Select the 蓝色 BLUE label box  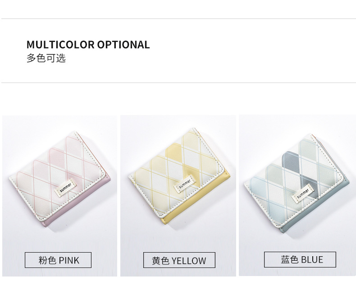tap(300, 259)
